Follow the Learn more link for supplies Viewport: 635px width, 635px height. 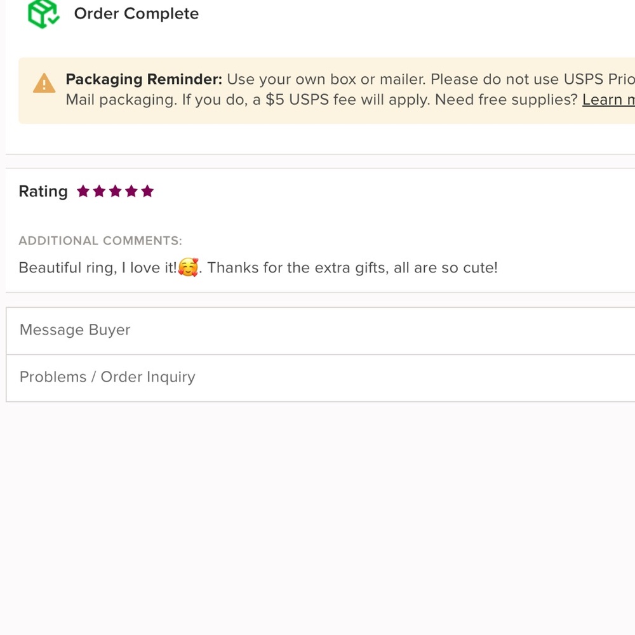[608, 100]
